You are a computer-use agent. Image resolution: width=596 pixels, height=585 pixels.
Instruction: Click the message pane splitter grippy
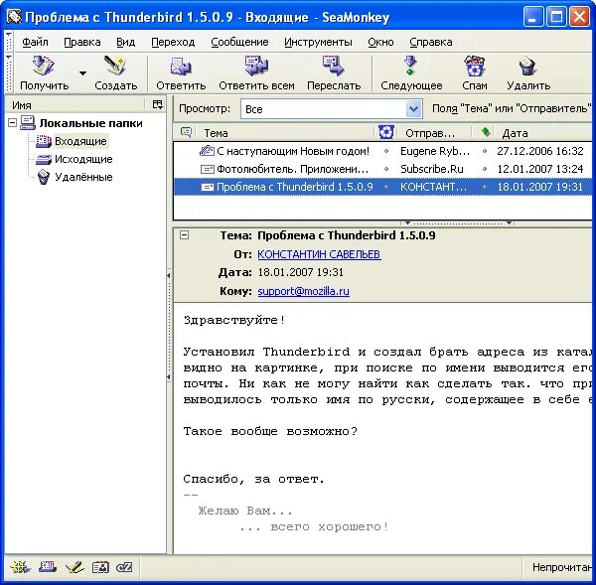(458, 223)
